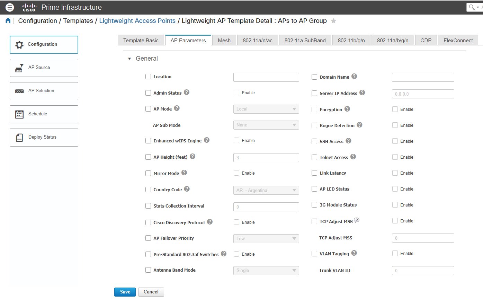Open the Schedule sidebar section
Viewport: 483px width, 299px height.
(x=44, y=114)
